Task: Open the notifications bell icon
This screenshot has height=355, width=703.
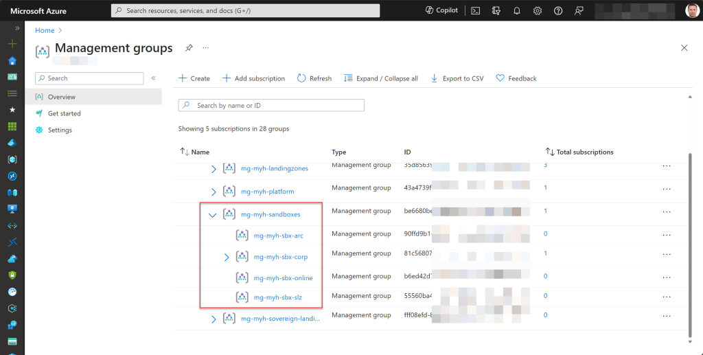Action: [x=517, y=10]
